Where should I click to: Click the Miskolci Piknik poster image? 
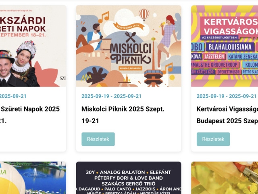pyautogui.click(x=129, y=46)
